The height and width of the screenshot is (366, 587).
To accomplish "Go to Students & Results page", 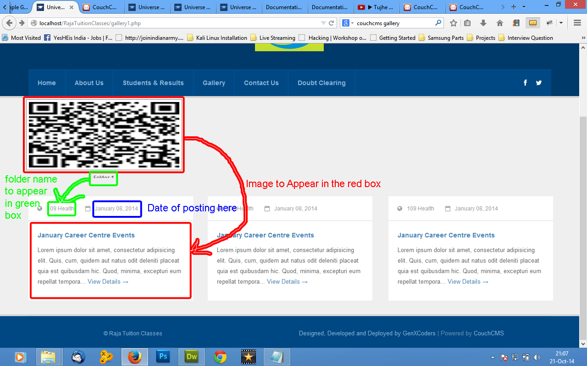I will coord(153,83).
